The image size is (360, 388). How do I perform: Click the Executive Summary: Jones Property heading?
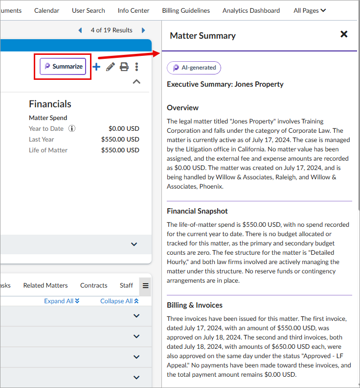click(x=225, y=84)
